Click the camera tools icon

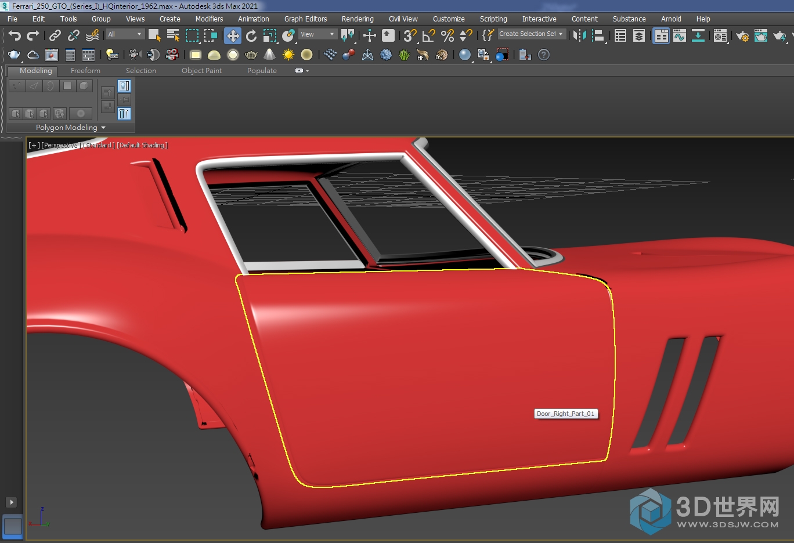point(135,55)
